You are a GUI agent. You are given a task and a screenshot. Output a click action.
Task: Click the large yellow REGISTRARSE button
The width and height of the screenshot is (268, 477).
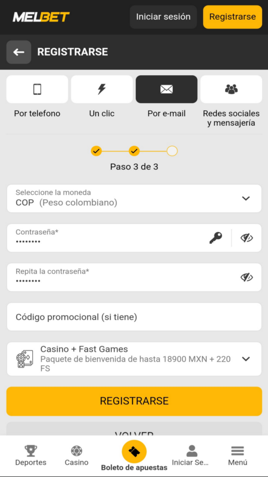(134, 401)
